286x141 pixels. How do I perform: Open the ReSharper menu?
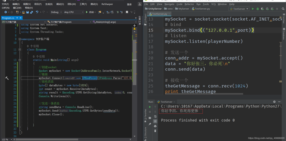(107, 4)
